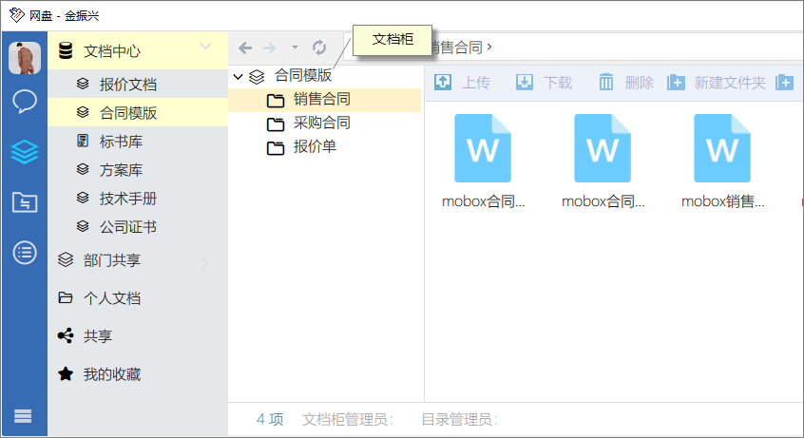Go back with the left arrow

[245, 48]
